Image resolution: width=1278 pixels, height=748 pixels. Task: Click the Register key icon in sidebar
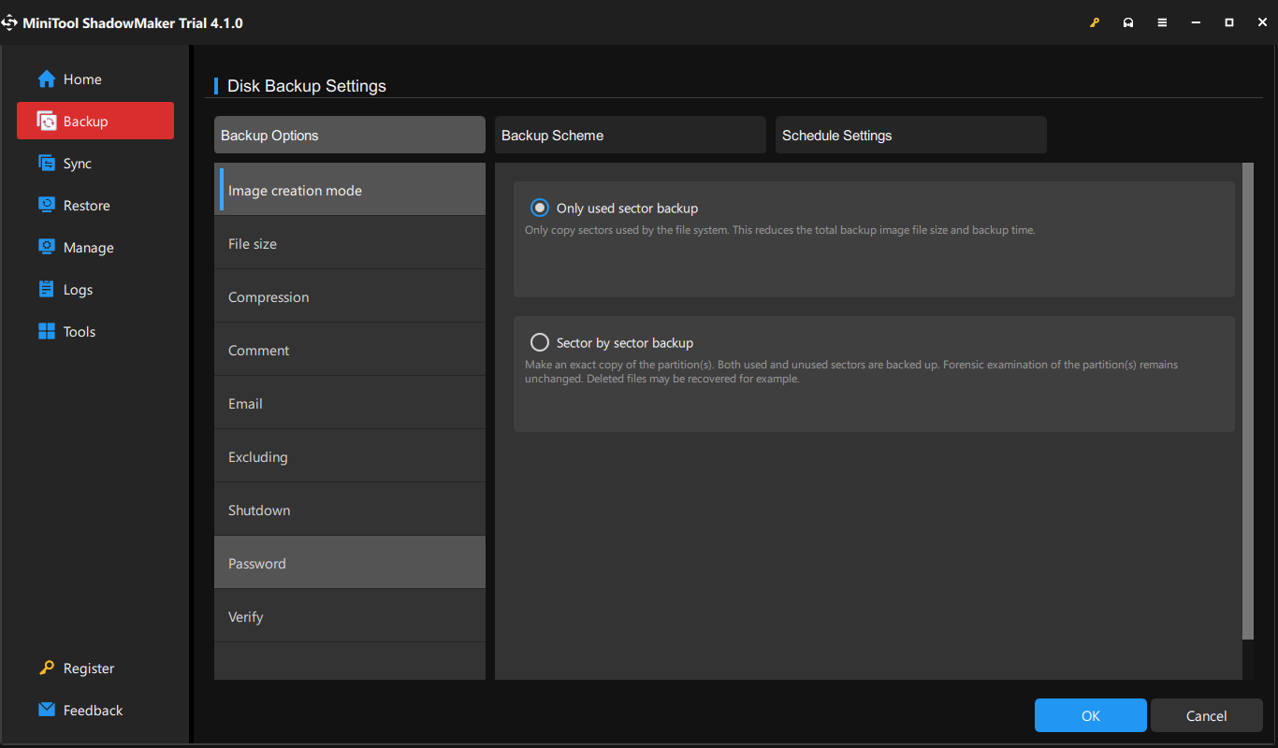coord(47,669)
